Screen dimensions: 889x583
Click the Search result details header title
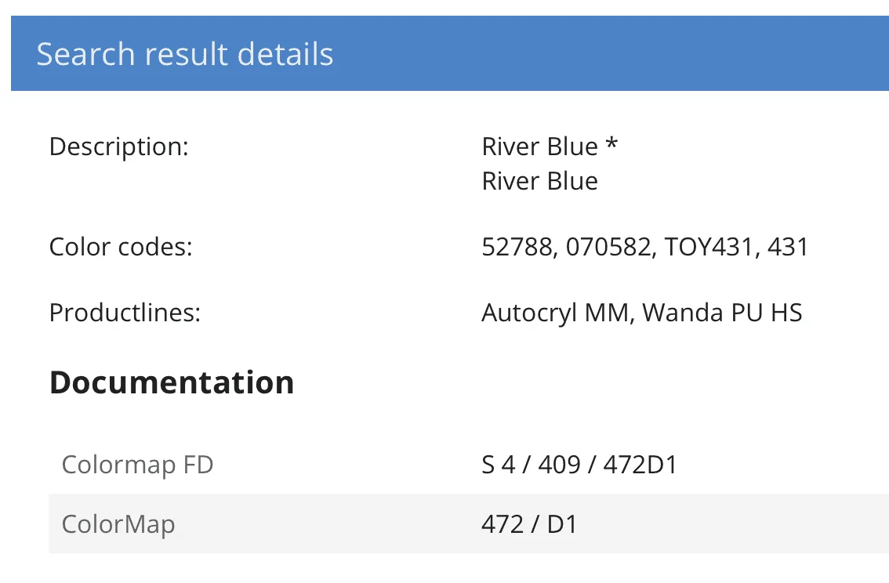(x=185, y=54)
